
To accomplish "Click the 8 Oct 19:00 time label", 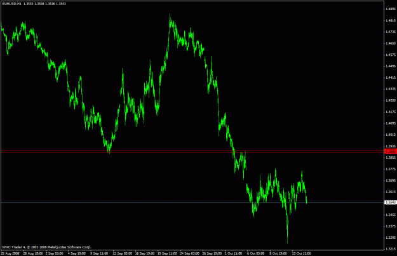I will pos(278,253).
